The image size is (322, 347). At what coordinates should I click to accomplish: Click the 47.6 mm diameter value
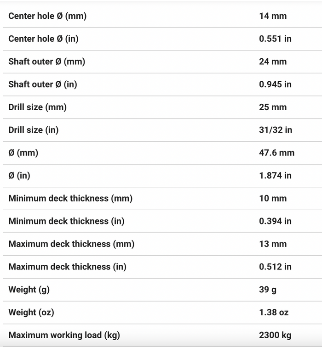(x=277, y=153)
